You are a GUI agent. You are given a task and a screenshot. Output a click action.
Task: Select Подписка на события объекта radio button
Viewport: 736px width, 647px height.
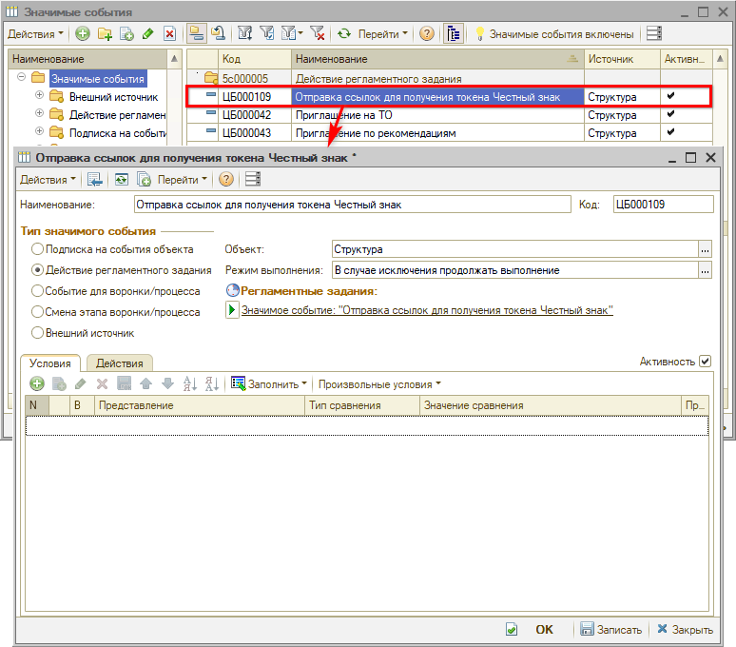coord(38,249)
